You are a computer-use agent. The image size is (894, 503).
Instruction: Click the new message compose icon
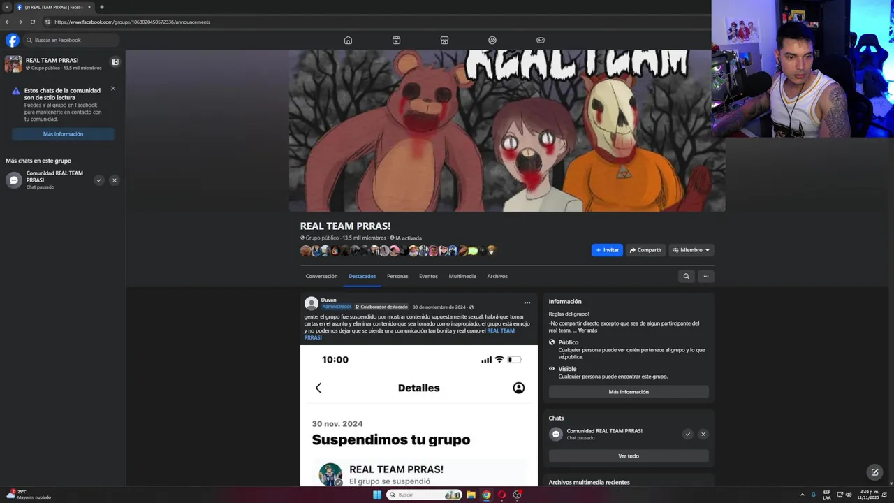point(874,472)
